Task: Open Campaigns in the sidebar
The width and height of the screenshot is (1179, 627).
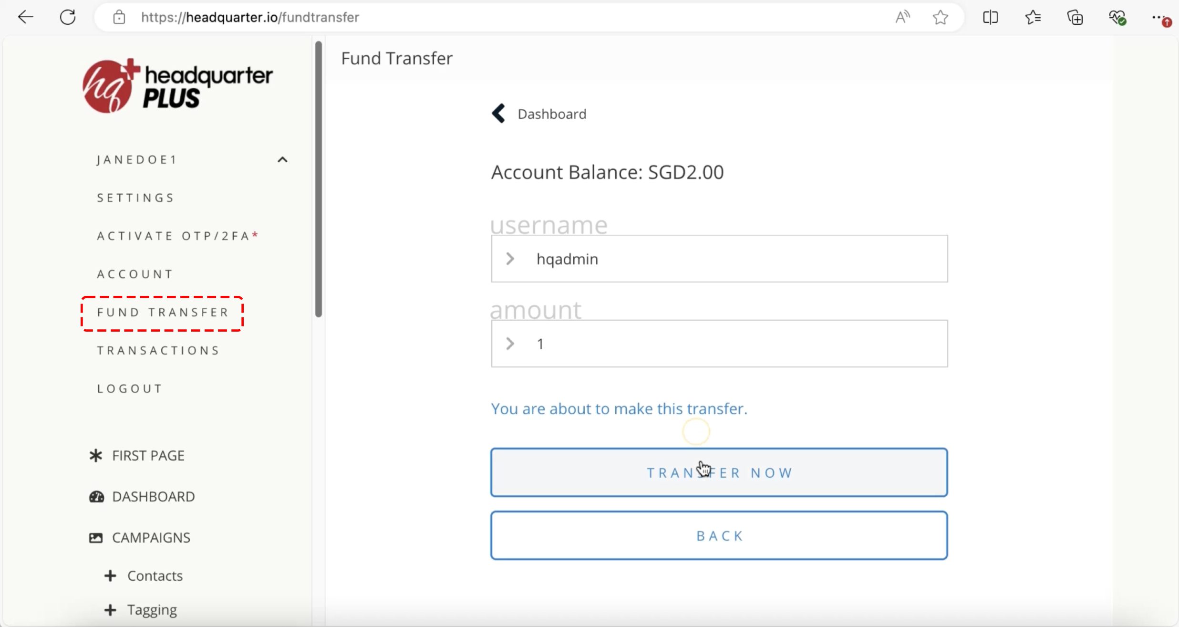Action: click(x=151, y=537)
